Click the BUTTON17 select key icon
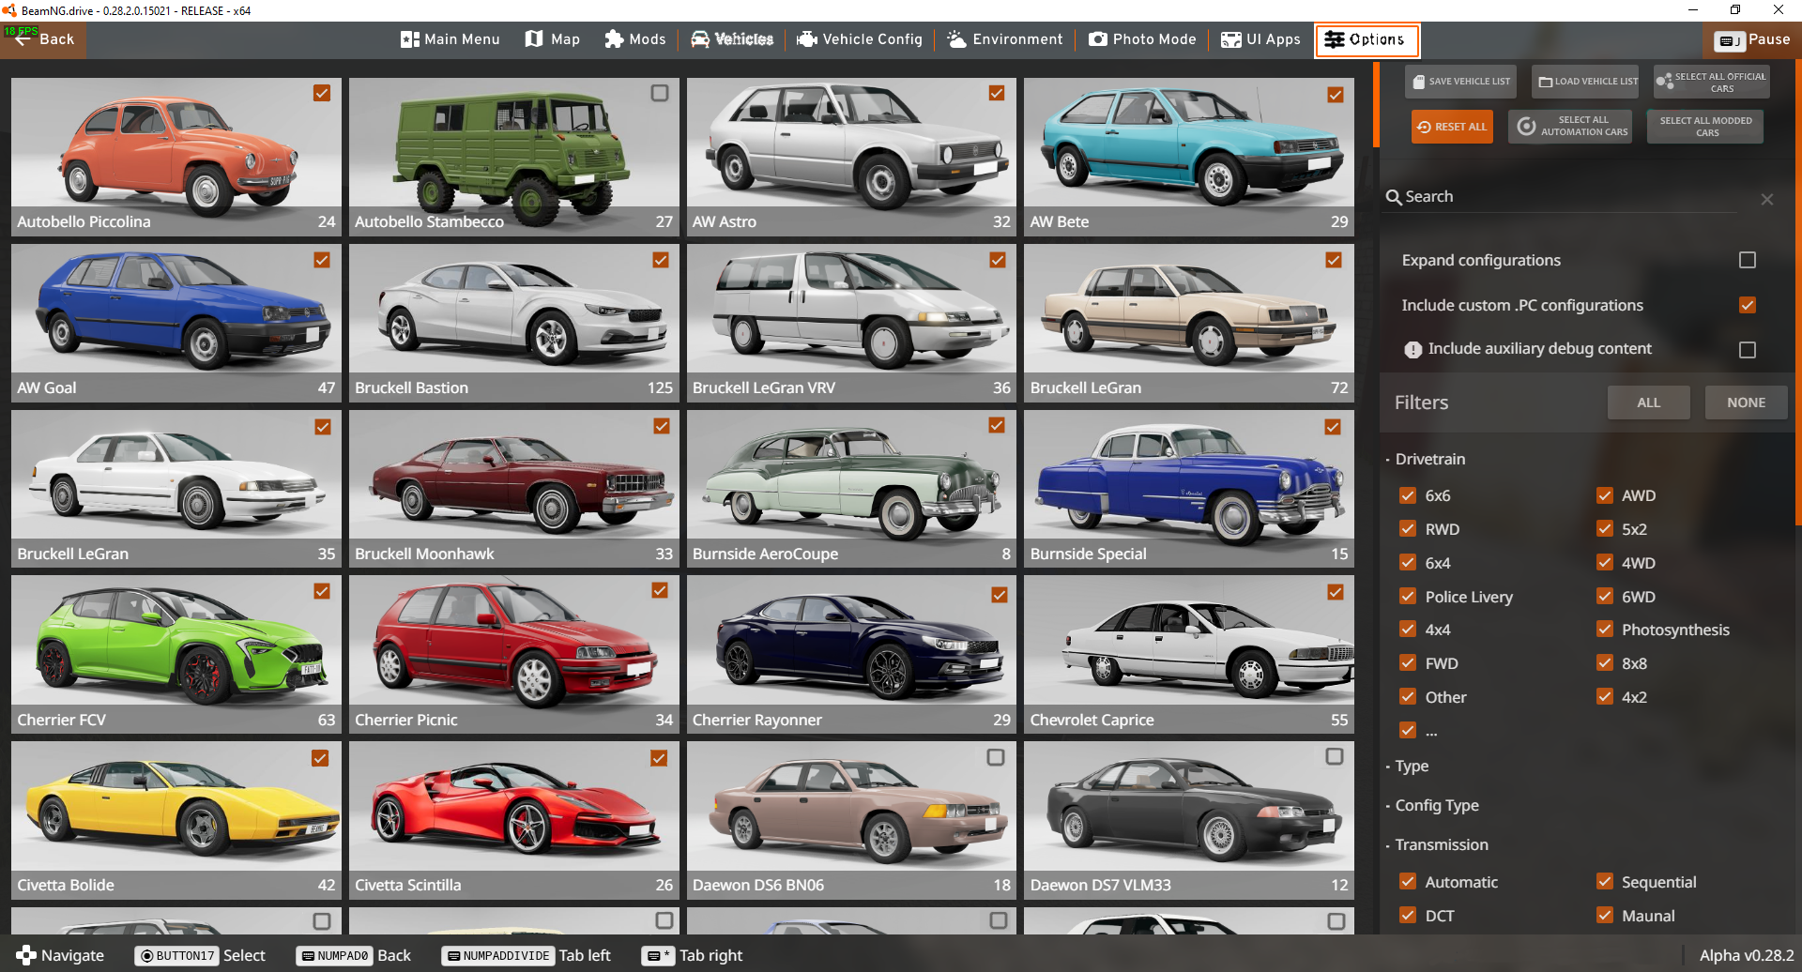 [x=176, y=956]
